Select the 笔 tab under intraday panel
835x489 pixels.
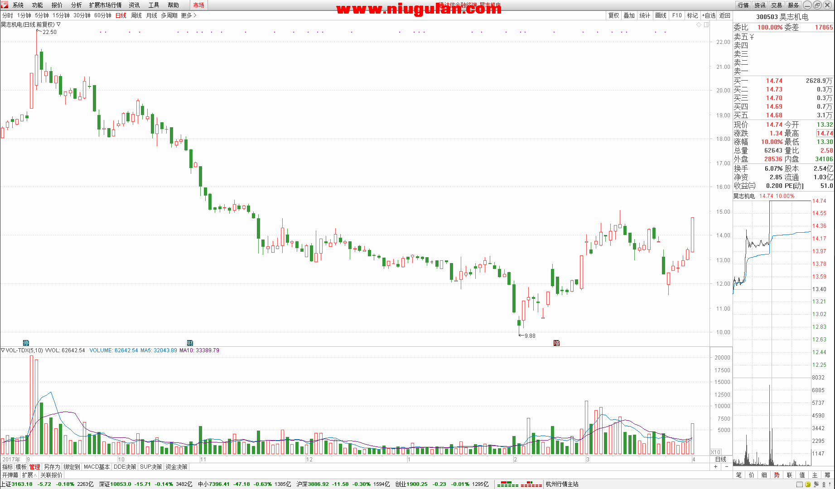pyautogui.click(x=739, y=475)
